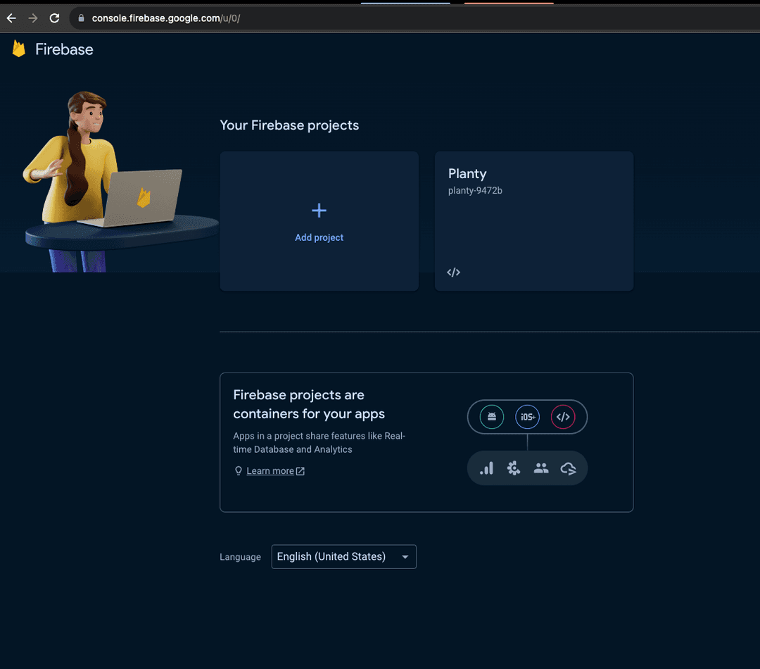760x669 pixels.
Task: Click the web app icon on Planty card
Action: 453,272
